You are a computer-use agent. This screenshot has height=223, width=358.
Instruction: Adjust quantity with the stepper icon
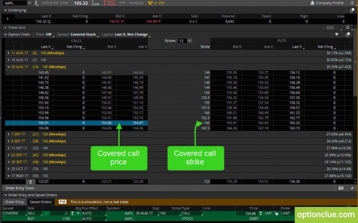tap(72, 213)
